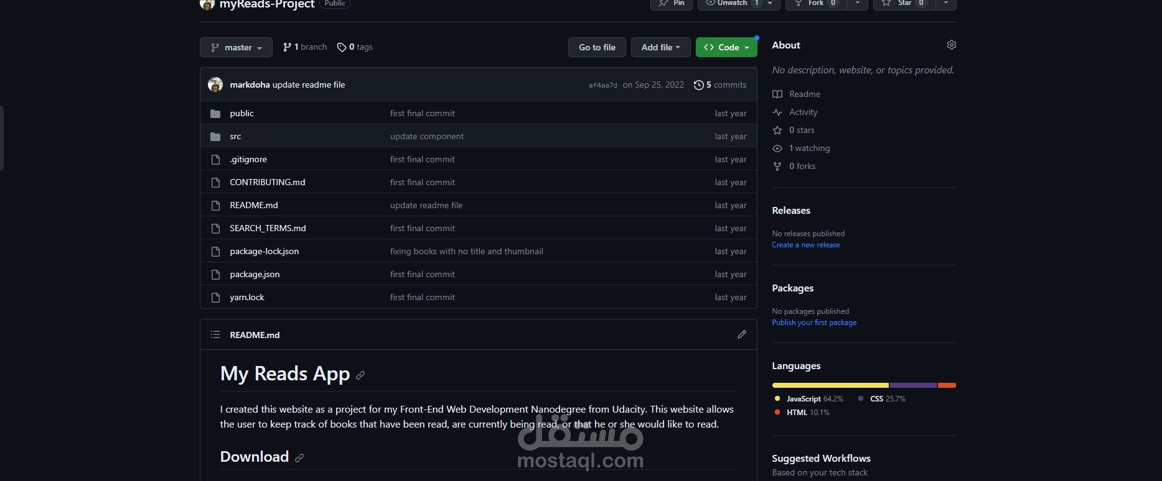Click the anchor link icon after Download
Screen dimensions: 1162x481
click(299, 458)
